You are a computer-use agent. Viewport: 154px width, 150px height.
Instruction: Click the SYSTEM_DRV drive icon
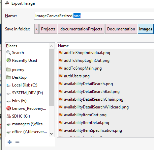click(8, 94)
